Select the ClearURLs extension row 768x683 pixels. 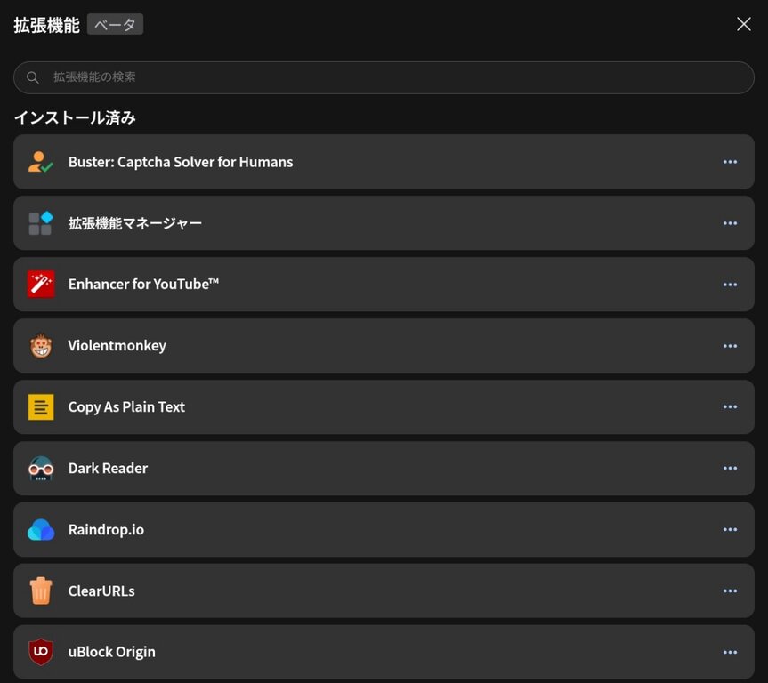pos(356,591)
